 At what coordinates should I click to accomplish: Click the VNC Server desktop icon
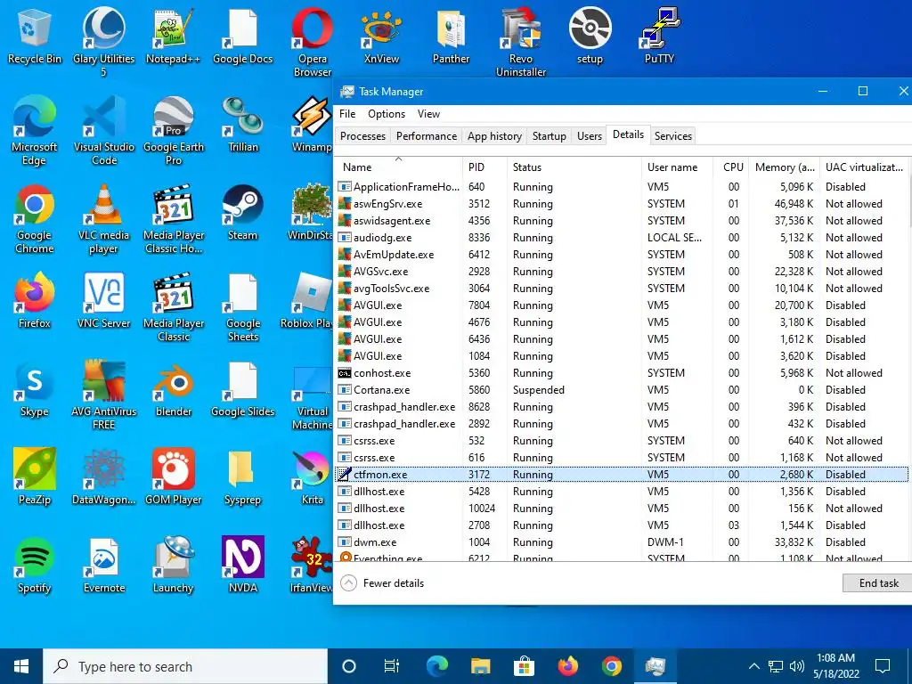(103, 301)
